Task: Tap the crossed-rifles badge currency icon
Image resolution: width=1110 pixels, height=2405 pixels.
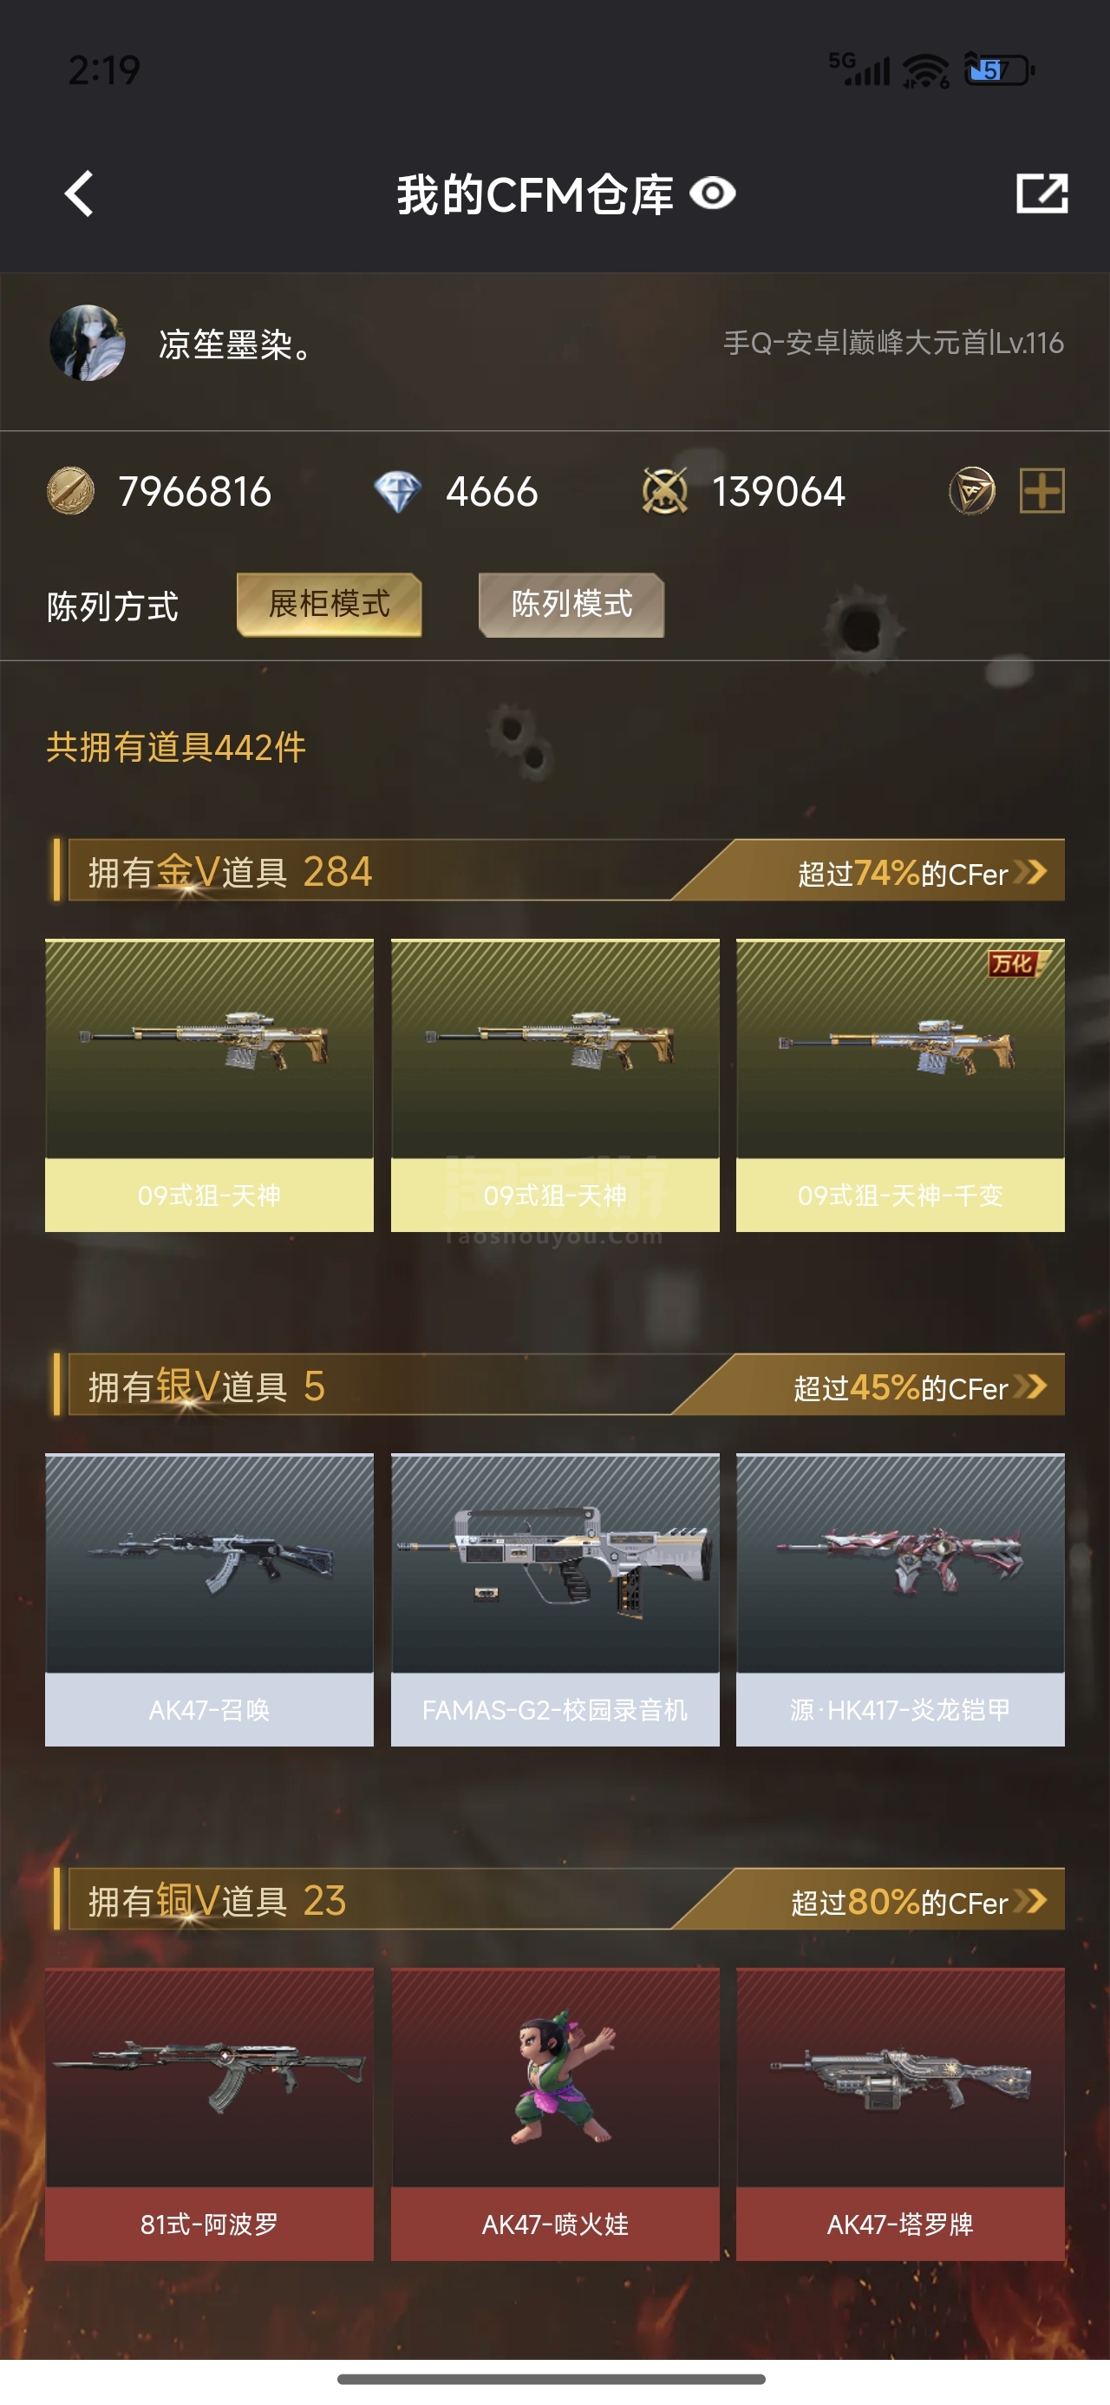Action: (x=664, y=491)
